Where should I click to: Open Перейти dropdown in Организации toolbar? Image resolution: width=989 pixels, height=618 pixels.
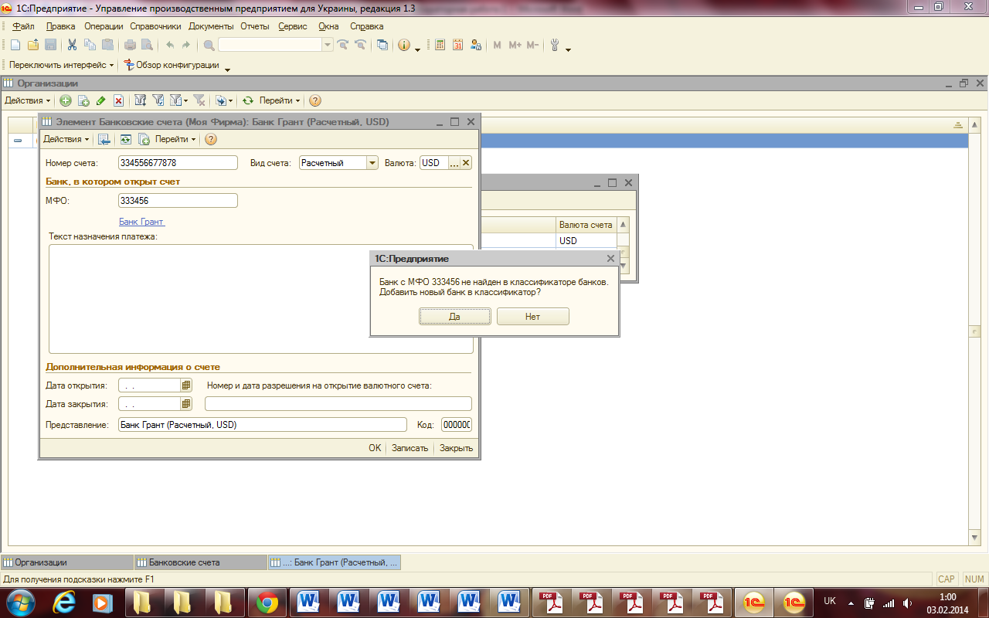click(x=280, y=100)
